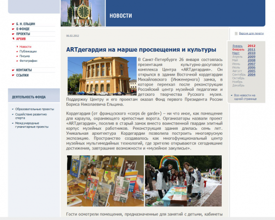Open the Публикации submenu link
Viewport: 275px width, 220px height.
(28, 51)
